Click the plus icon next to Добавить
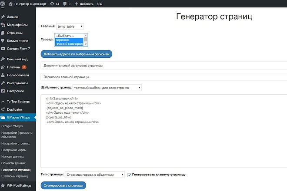 [76, 3]
